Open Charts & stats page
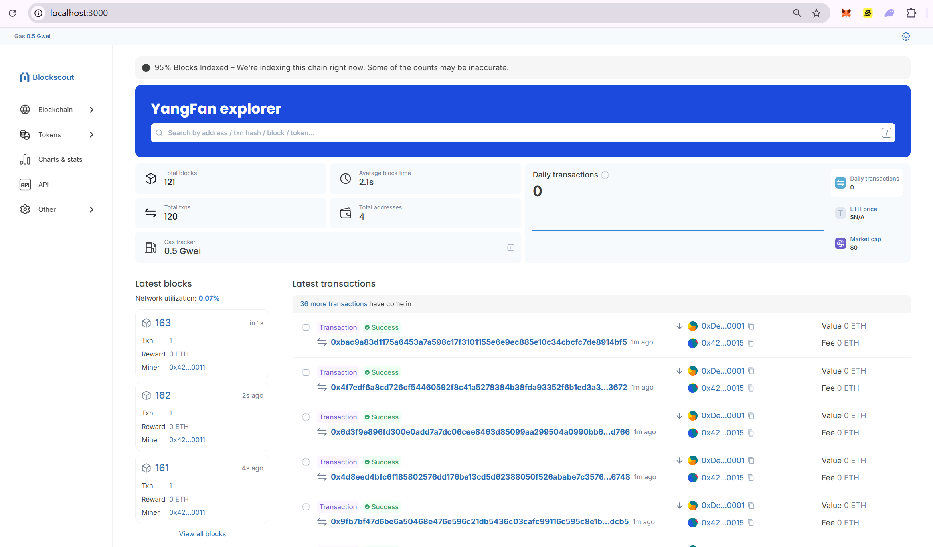 [x=60, y=159]
